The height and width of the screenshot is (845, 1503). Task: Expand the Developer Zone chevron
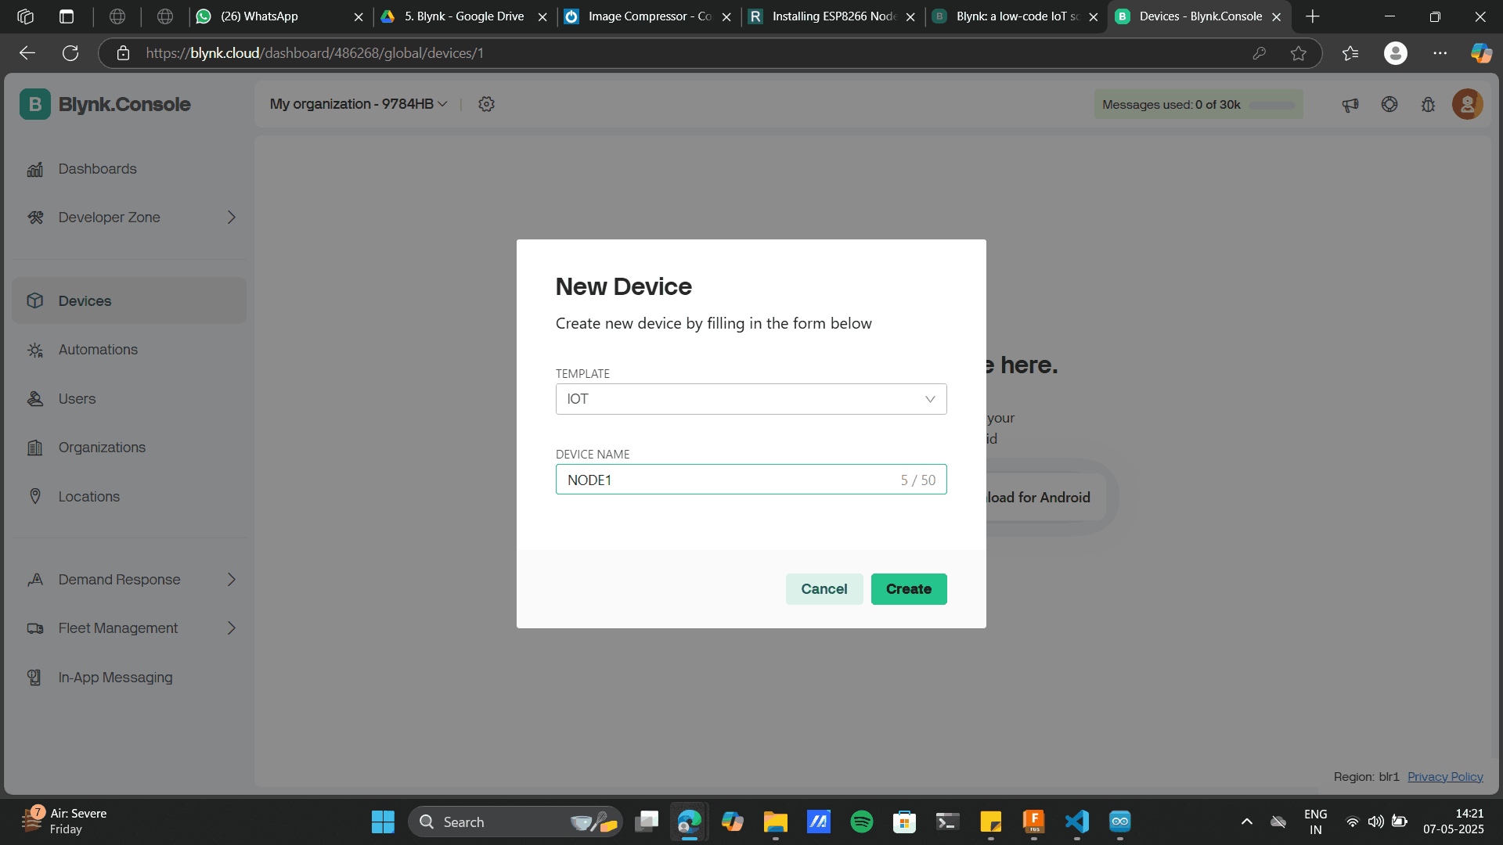pyautogui.click(x=232, y=218)
